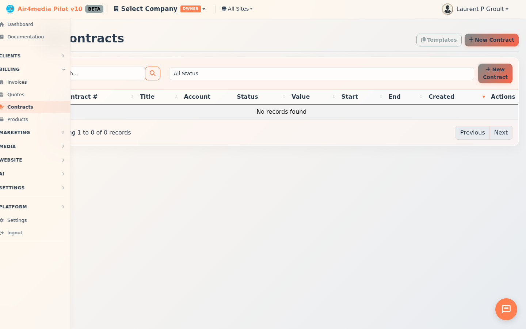This screenshot has width=526, height=329.
Task: Click sort icon on Status column
Action: [x=284, y=97]
